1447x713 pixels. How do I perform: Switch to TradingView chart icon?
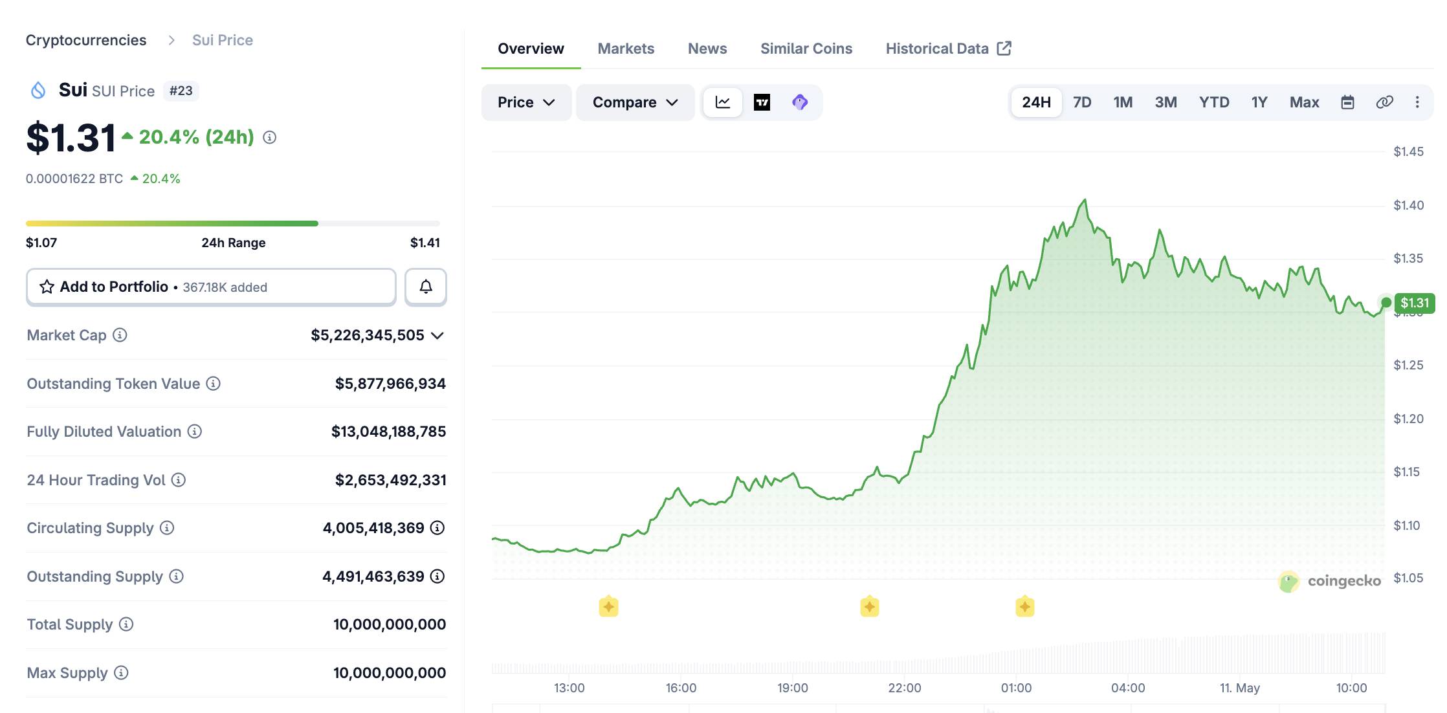(x=762, y=102)
